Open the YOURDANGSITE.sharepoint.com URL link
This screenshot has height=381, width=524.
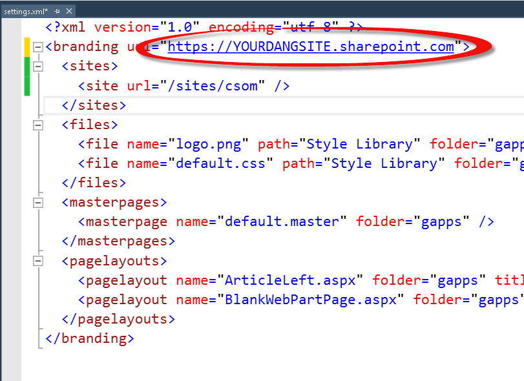click(311, 46)
